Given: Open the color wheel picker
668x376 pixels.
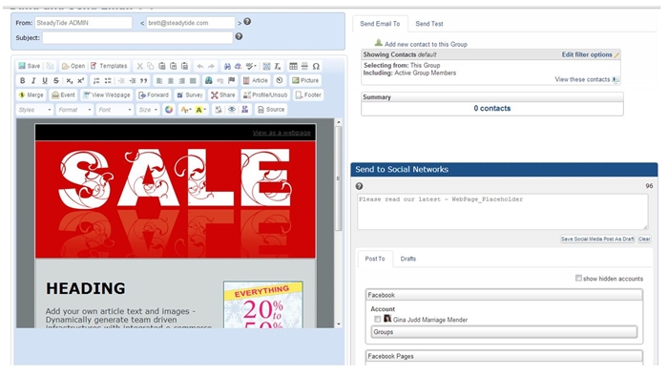Looking at the screenshot, I should (169, 110).
